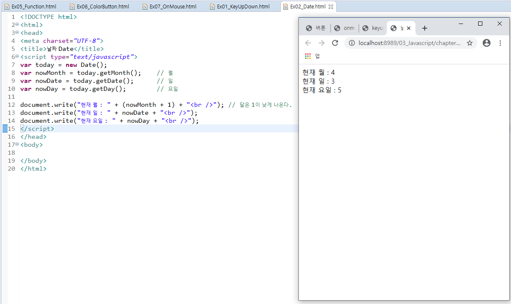Image resolution: width=511 pixels, height=304 pixels.
Task: Reload the localhost page
Action: pyautogui.click(x=335, y=43)
